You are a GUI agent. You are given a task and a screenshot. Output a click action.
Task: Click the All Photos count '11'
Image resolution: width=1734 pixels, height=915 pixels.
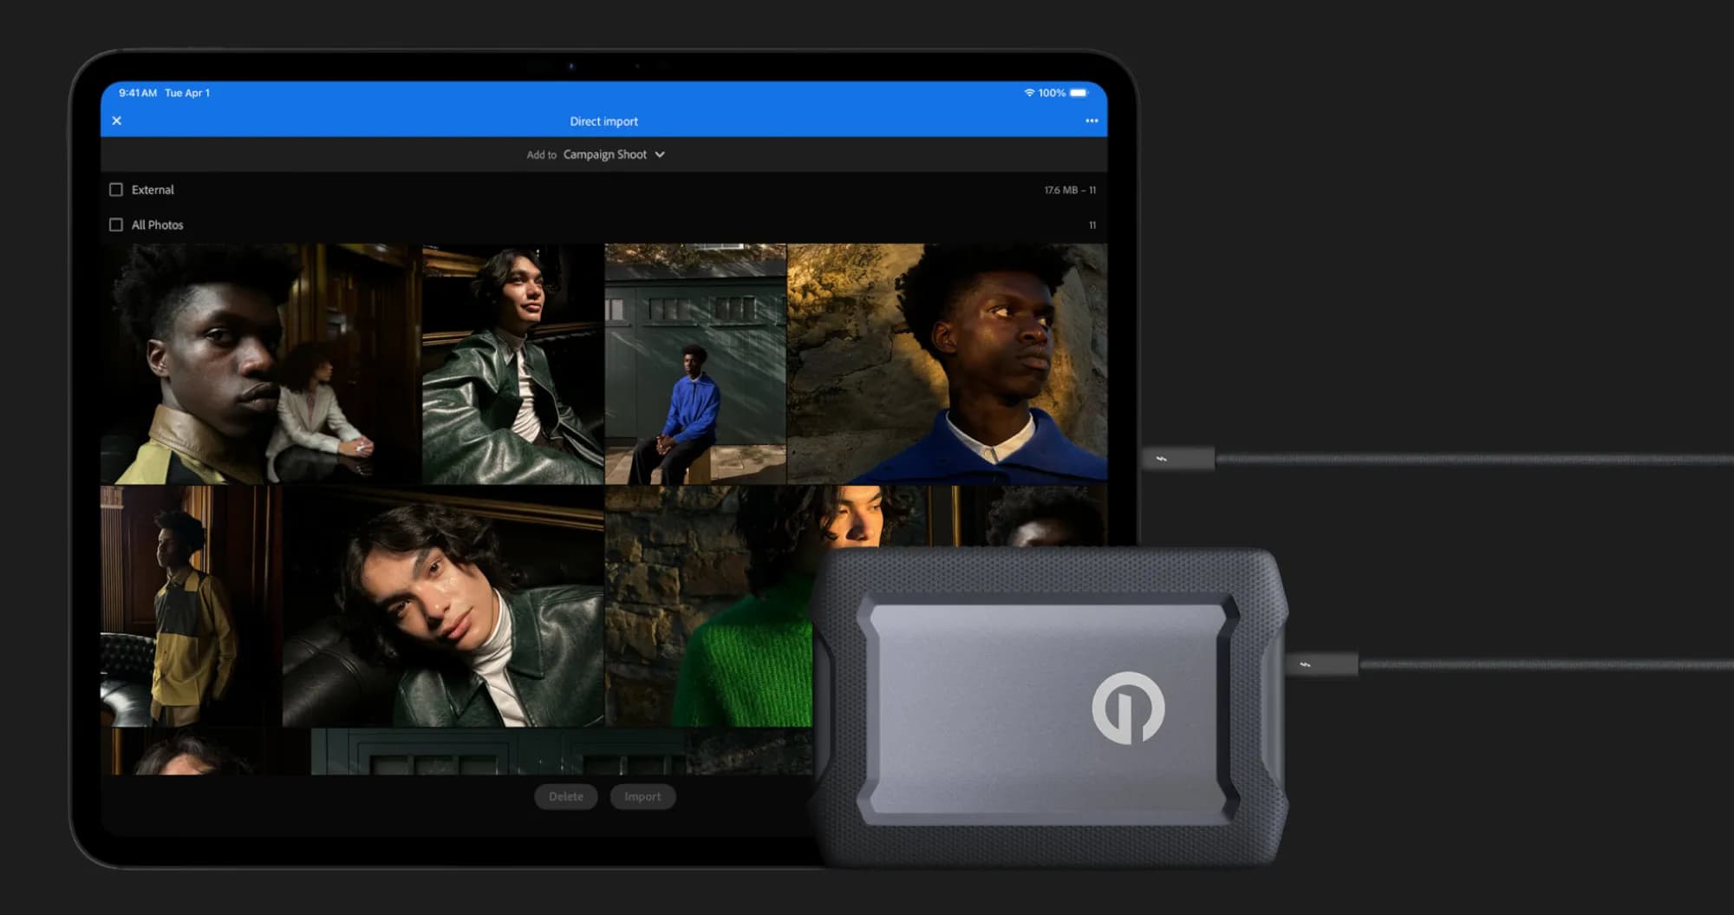pos(1092,225)
